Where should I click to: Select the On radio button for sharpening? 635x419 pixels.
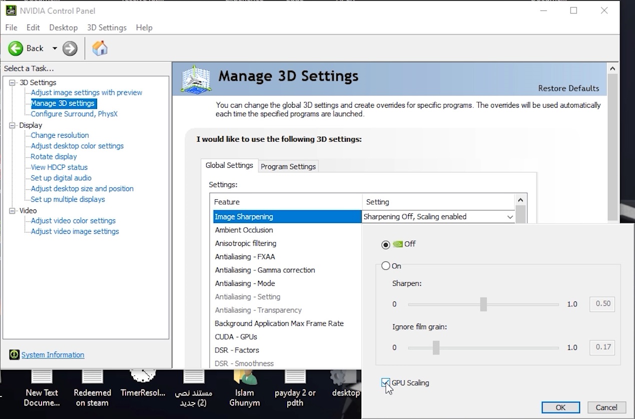pyautogui.click(x=385, y=266)
